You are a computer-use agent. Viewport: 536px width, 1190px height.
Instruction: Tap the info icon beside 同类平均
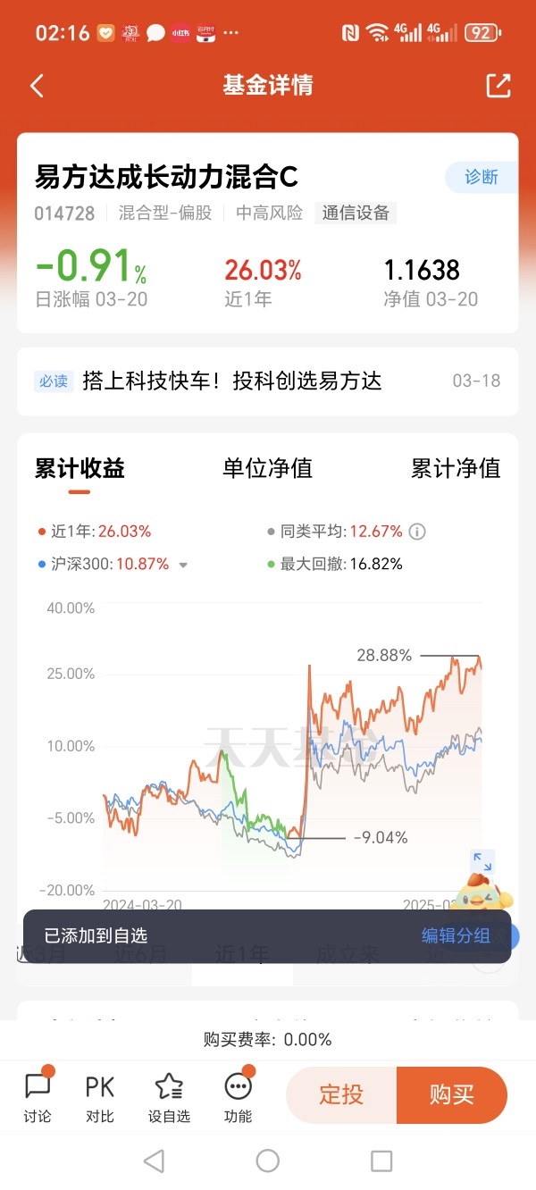[417, 532]
